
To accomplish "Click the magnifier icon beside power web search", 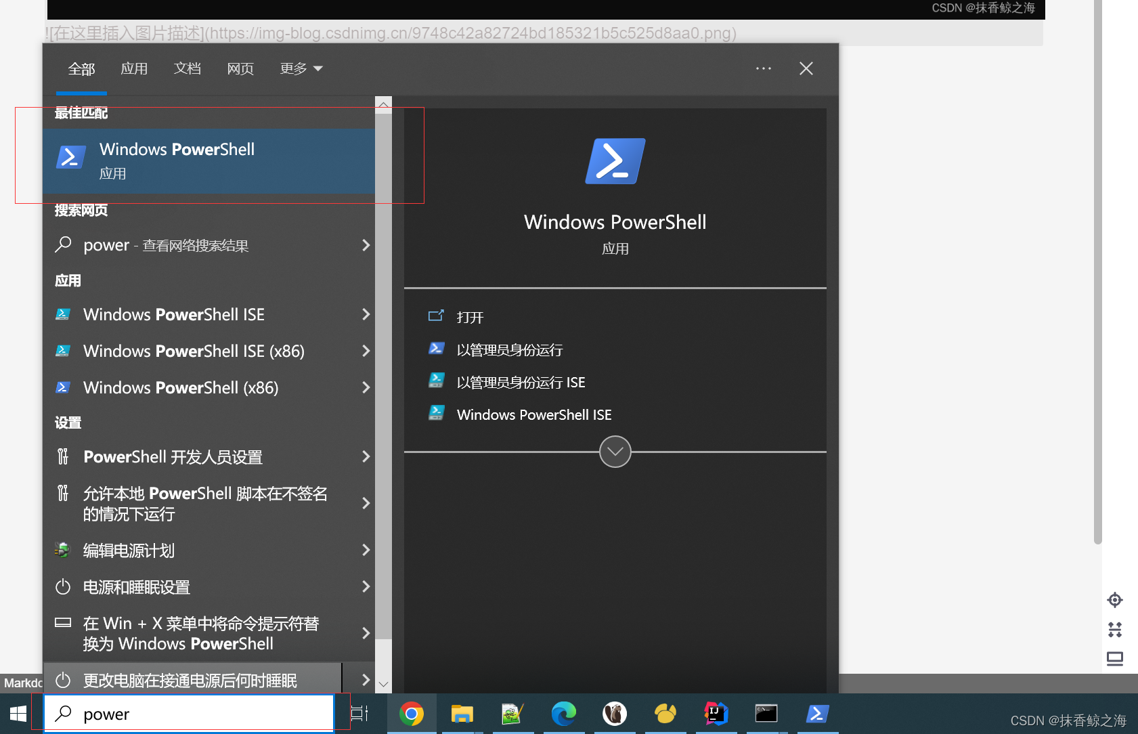I will pyautogui.click(x=63, y=244).
